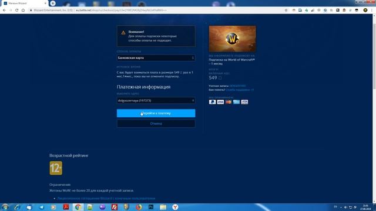Open a new tab with the plus button
Image resolution: width=376 pixels, height=211 pixels.
point(53,4)
